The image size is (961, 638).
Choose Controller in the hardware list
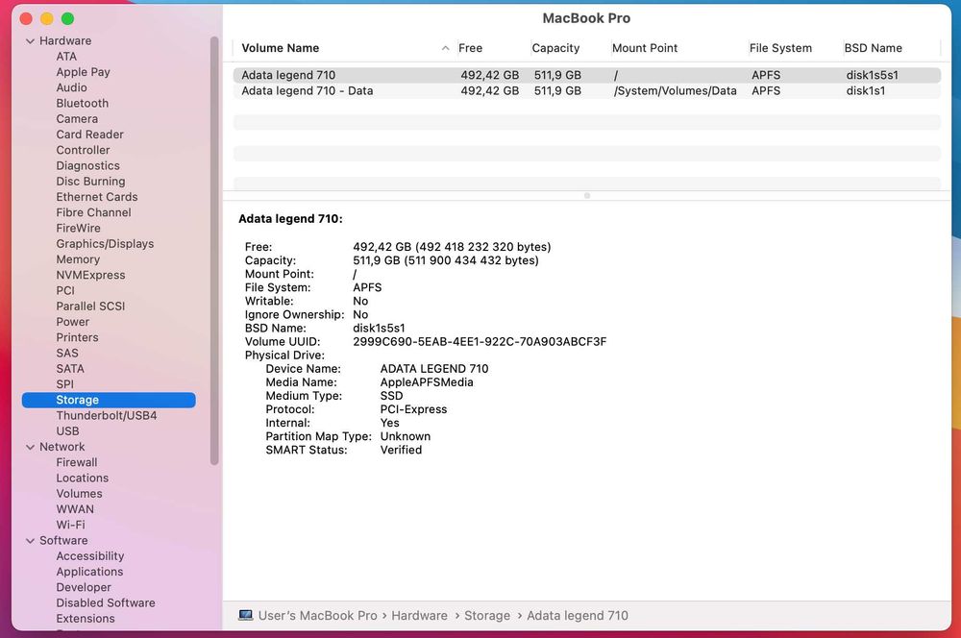[x=83, y=150]
